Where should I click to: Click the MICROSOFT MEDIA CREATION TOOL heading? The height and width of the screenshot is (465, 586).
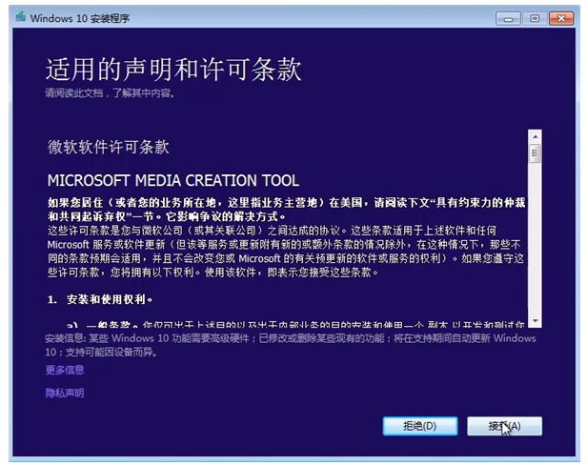(173, 181)
